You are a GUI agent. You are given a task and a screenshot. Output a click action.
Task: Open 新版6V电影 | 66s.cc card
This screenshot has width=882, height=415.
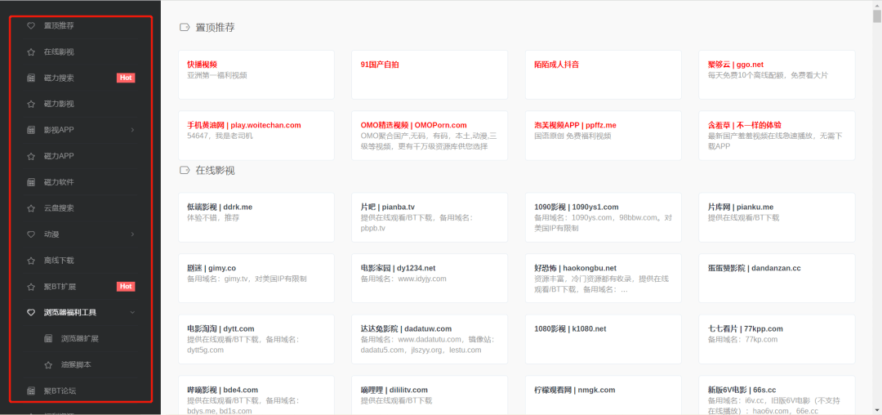point(777,395)
